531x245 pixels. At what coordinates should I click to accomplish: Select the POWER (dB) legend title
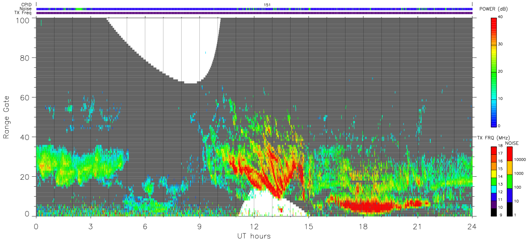(493, 10)
